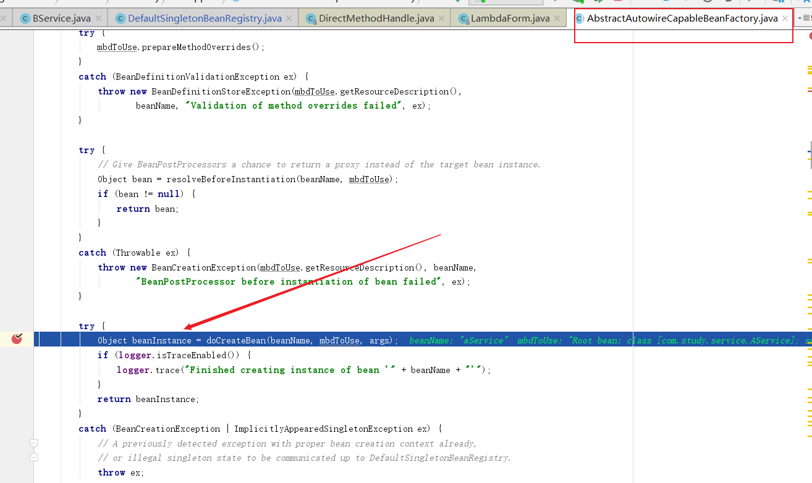Close the LambdaForm.java tab
Screen dimensions: 812x483
coord(557,19)
